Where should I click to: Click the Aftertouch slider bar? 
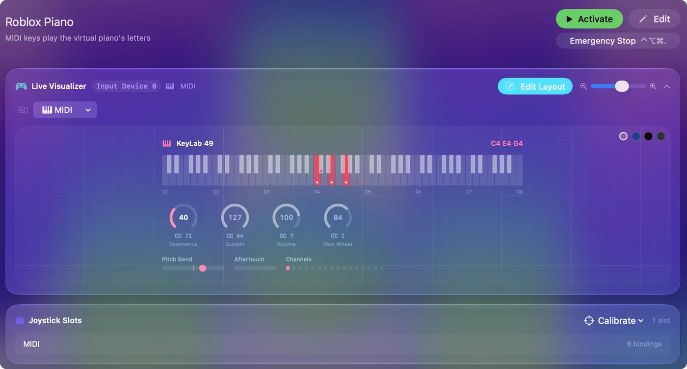tap(255, 268)
